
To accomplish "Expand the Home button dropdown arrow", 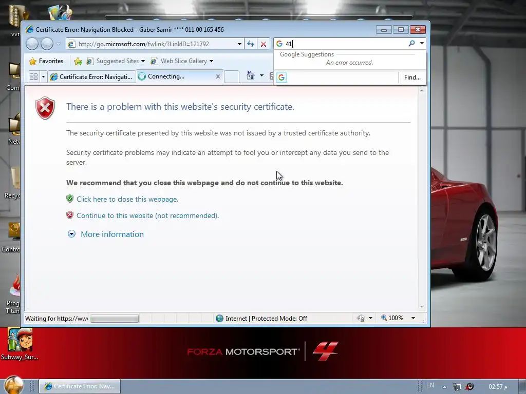I will [261, 75].
